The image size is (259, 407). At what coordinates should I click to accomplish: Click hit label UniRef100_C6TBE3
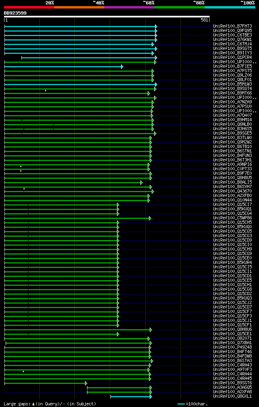pyautogui.click(x=232, y=35)
